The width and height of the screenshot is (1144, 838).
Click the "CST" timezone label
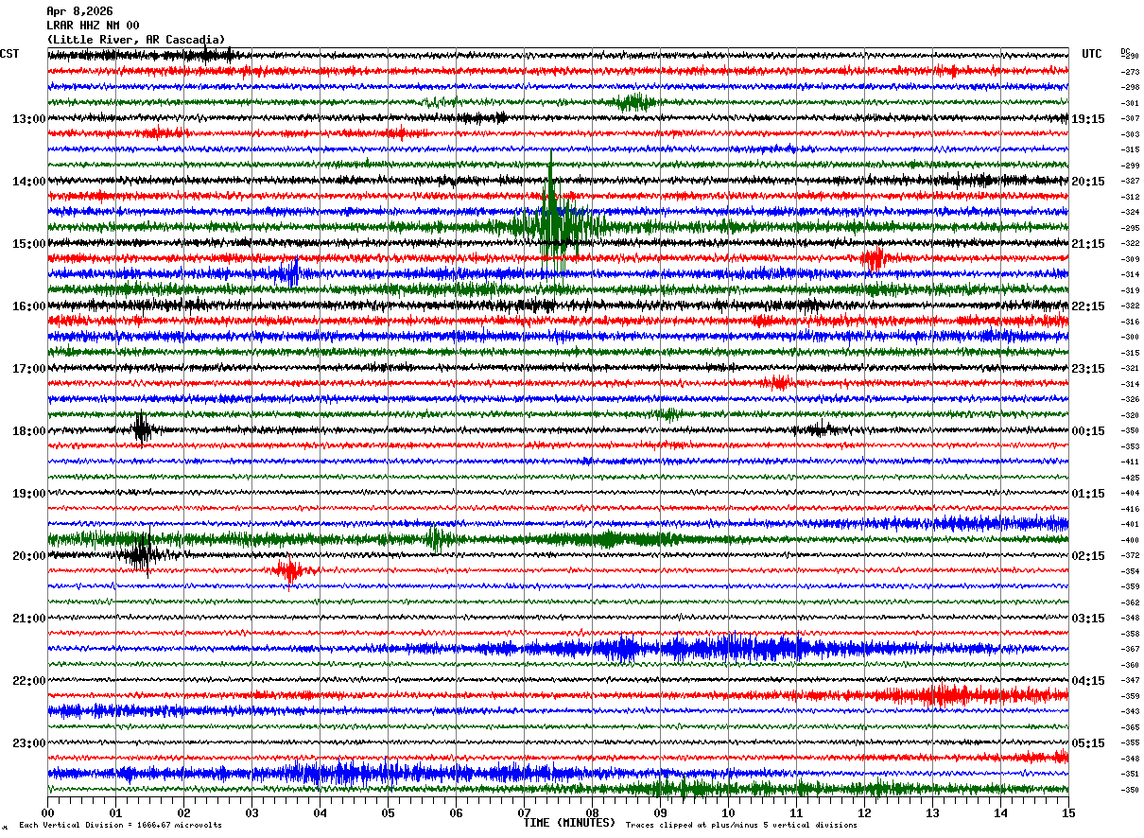coord(9,54)
